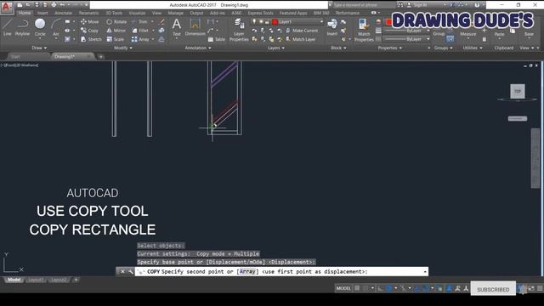
Task: Close the command line with X button
Action: pos(122,272)
